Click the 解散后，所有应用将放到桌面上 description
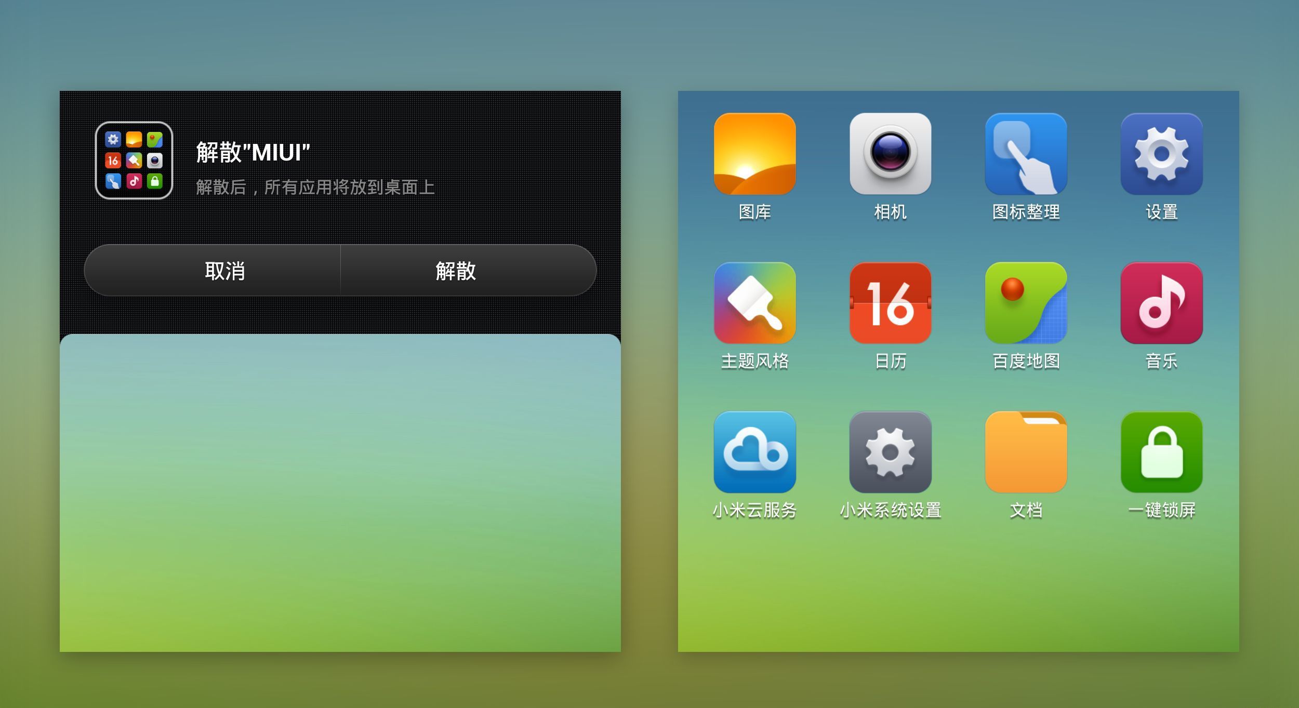 pyautogui.click(x=315, y=187)
